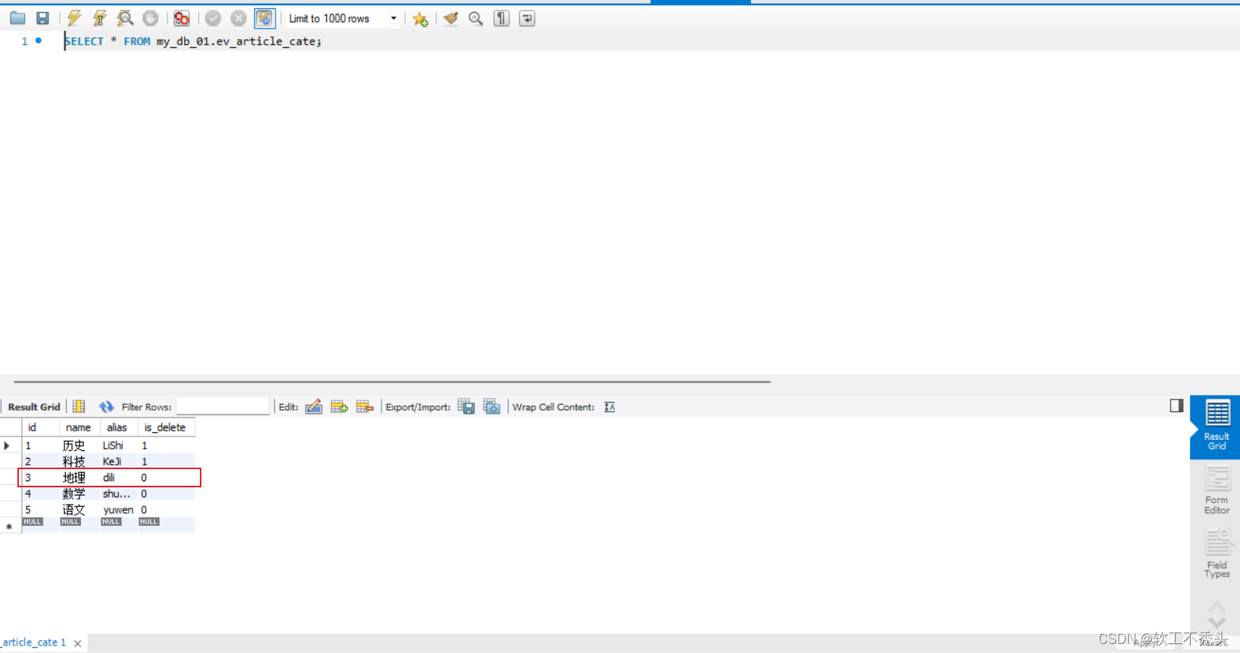The width and height of the screenshot is (1240, 653).
Task: Toggle autocommit mode
Action: (264, 18)
